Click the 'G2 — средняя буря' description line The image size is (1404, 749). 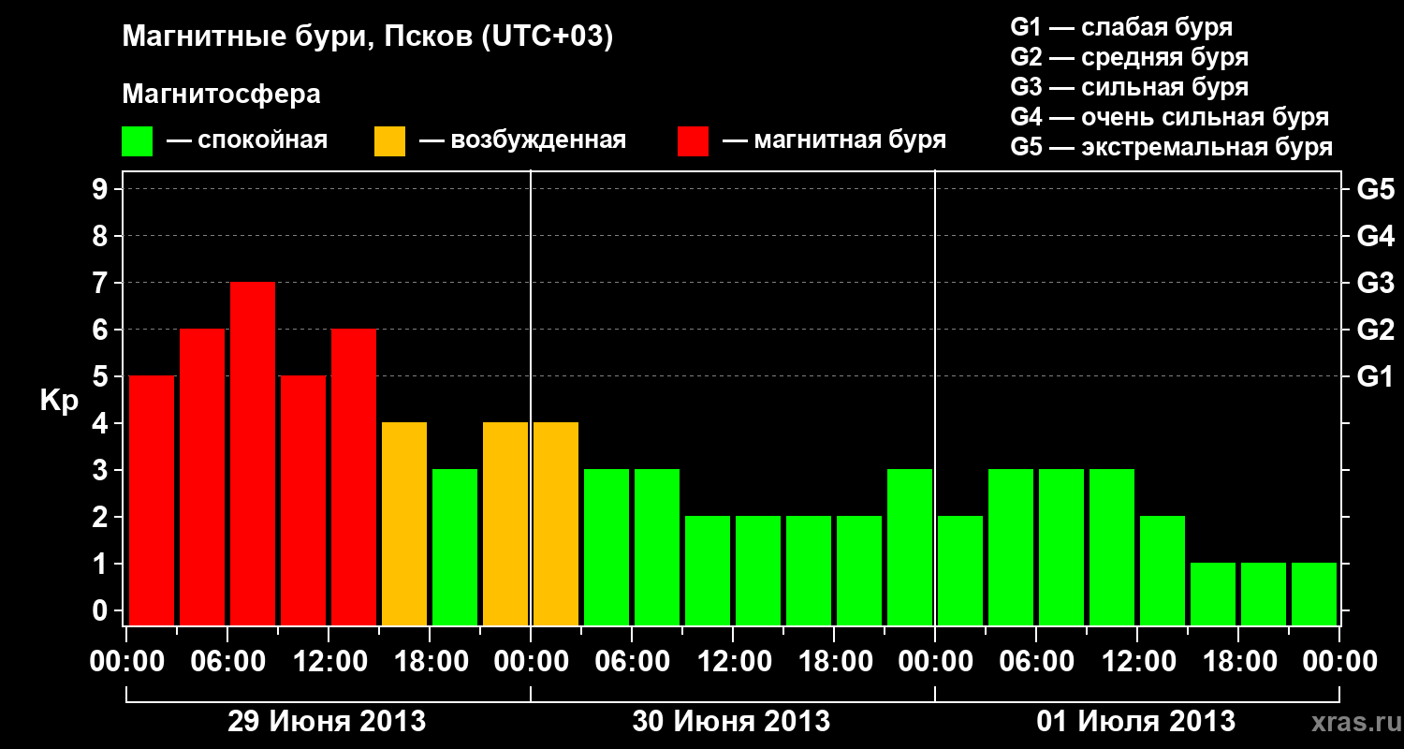[1130, 57]
